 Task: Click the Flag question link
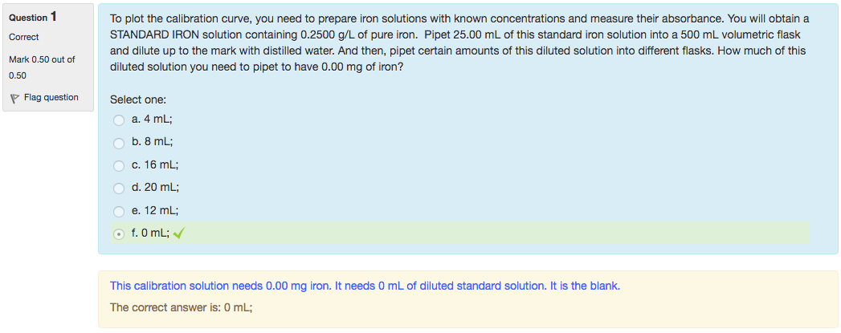pos(51,98)
